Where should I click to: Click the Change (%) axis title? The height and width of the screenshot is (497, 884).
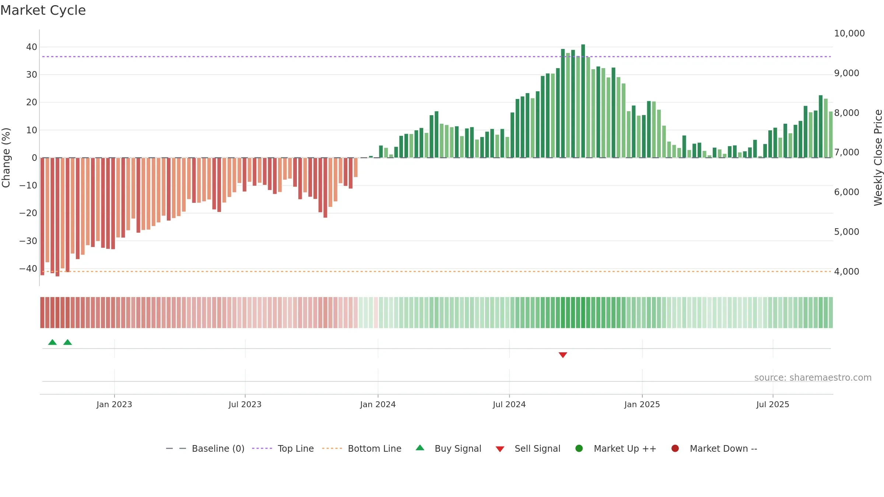pos(6,158)
